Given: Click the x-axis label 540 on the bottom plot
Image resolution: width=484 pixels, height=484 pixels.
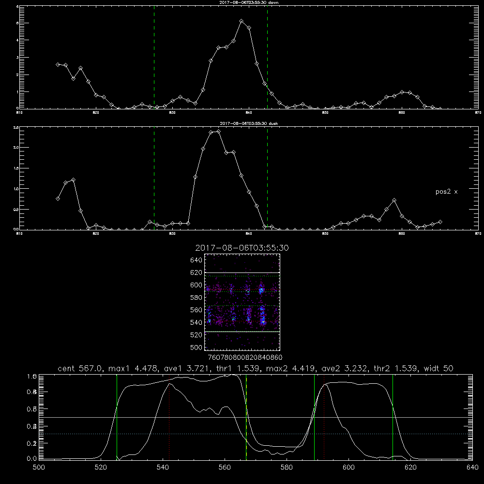Looking at the screenshot, I should coord(163,468).
